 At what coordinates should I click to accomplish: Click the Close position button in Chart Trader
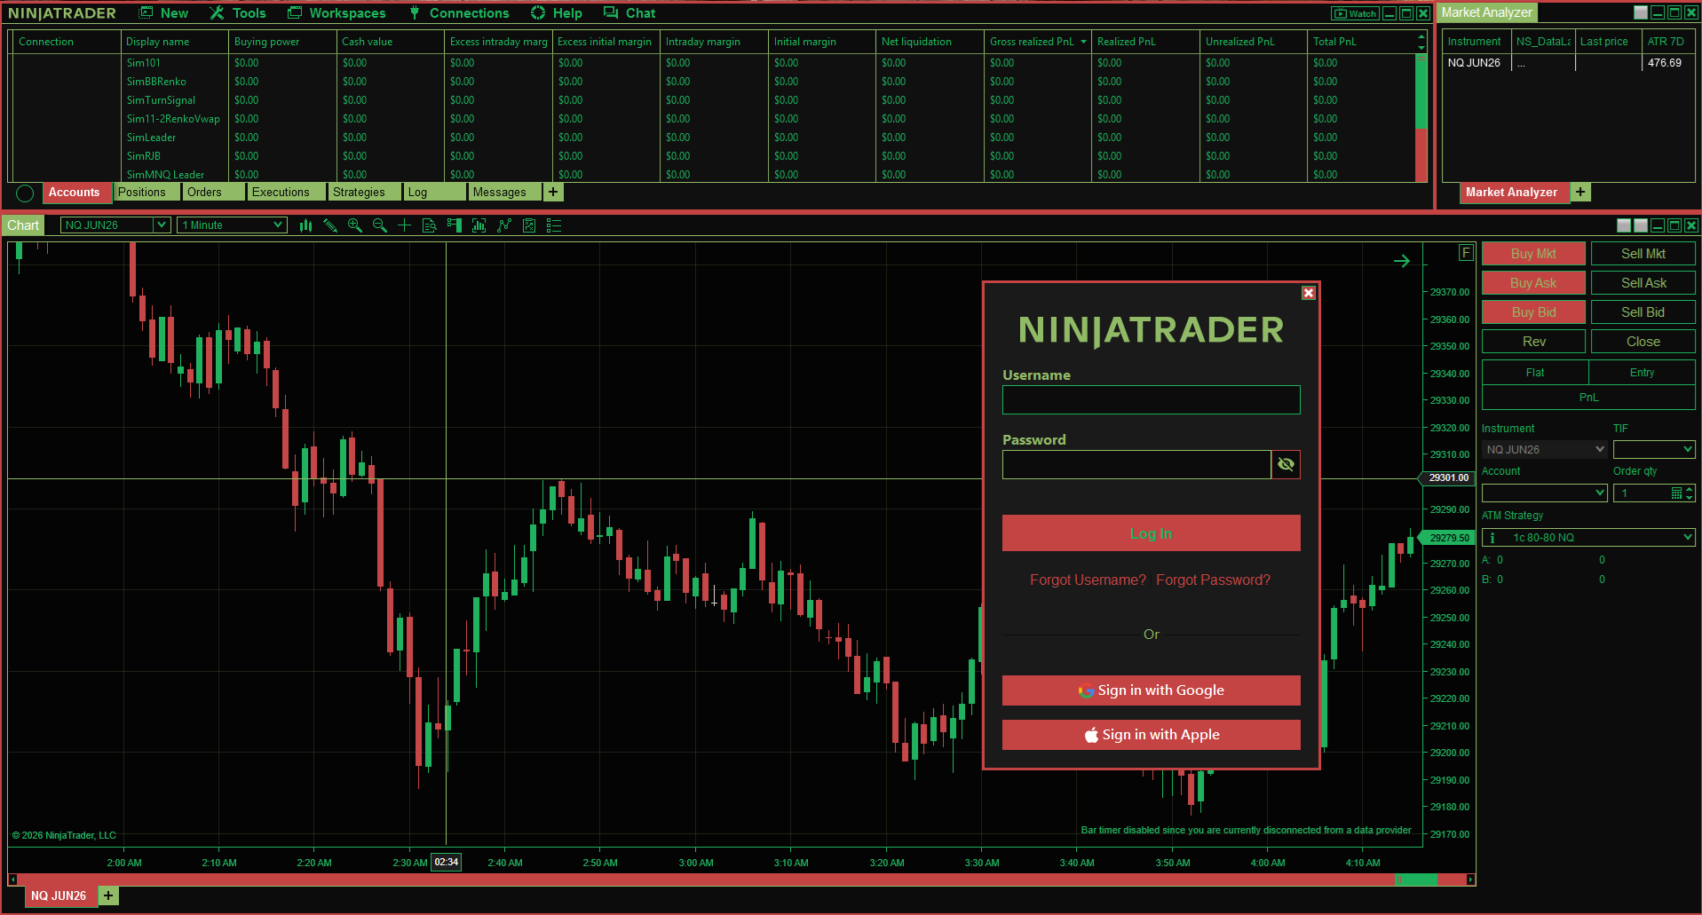click(1643, 342)
